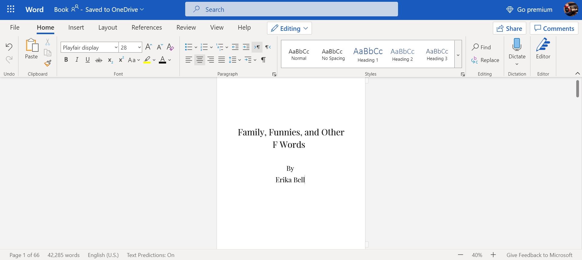The width and height of the screenshot is (582, 260).
Task: Click the Comments button
Action: click(554, 28)
